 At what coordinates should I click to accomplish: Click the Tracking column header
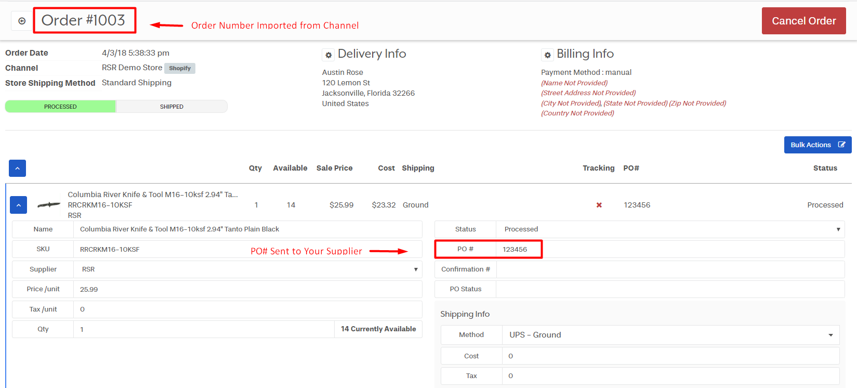click(598, 168)
